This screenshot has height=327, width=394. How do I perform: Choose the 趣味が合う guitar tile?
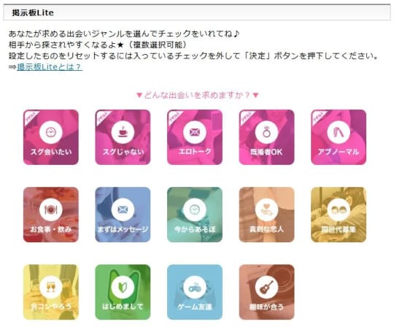pyautogui.click(x=266, y=292)
